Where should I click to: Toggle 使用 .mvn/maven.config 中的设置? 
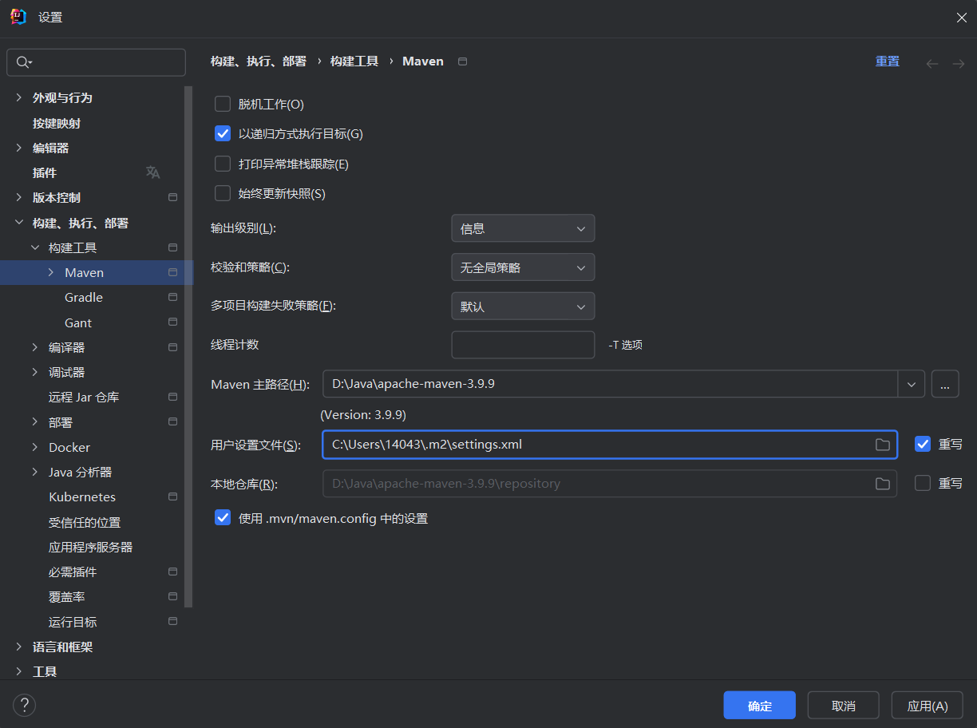click(223, 518)
